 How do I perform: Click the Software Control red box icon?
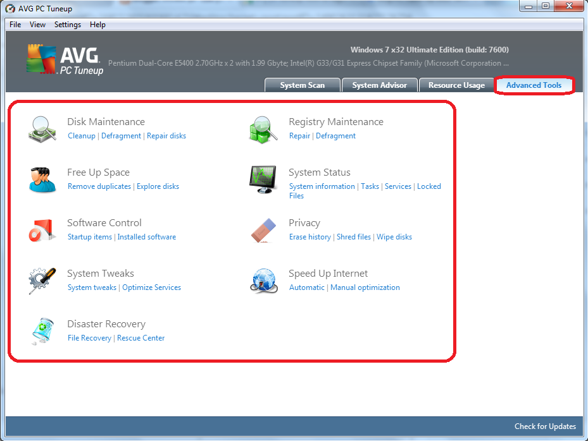42,230
